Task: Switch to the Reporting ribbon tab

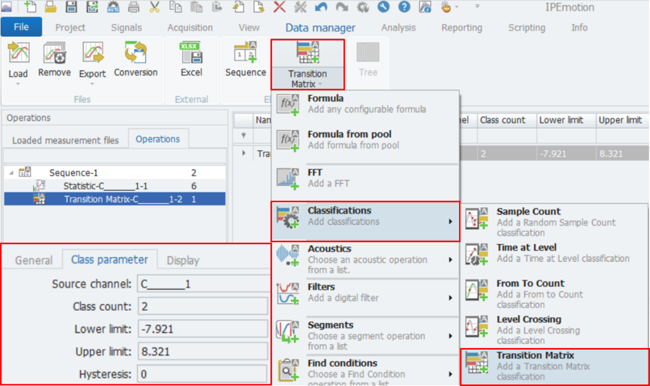Action: point(462,27)
